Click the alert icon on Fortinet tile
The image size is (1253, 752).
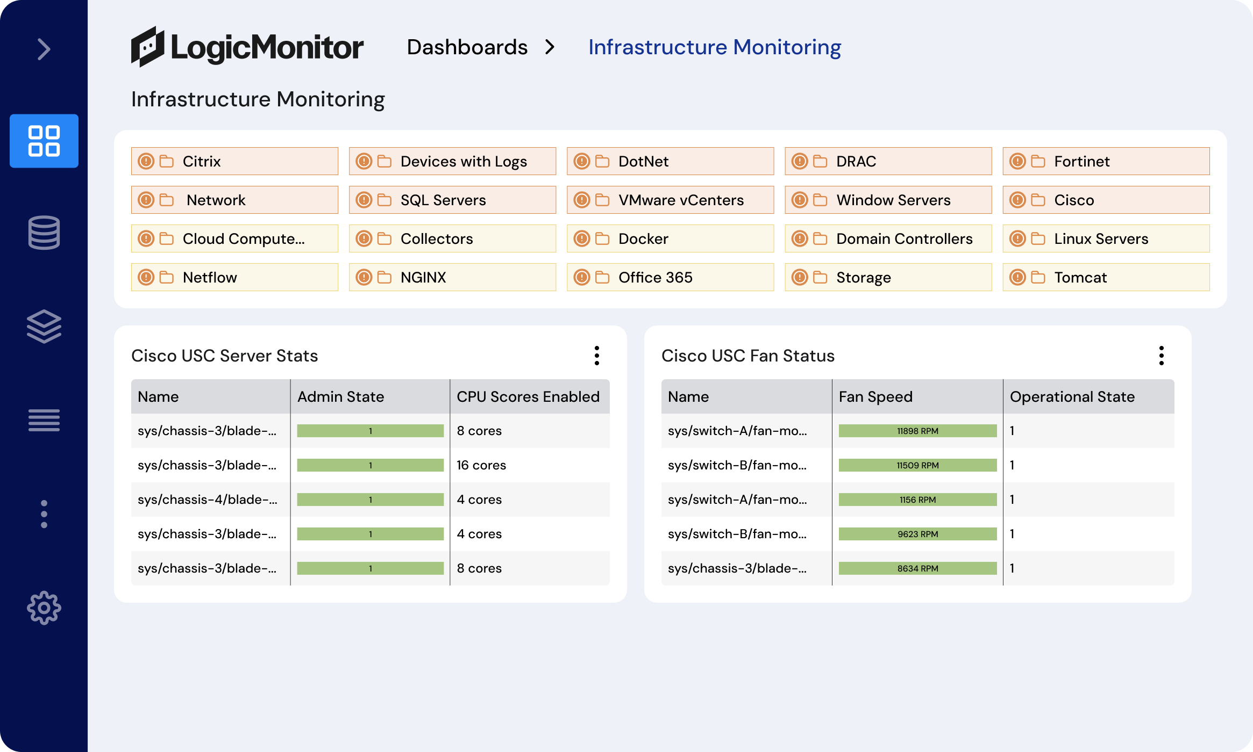(1017, 161)
